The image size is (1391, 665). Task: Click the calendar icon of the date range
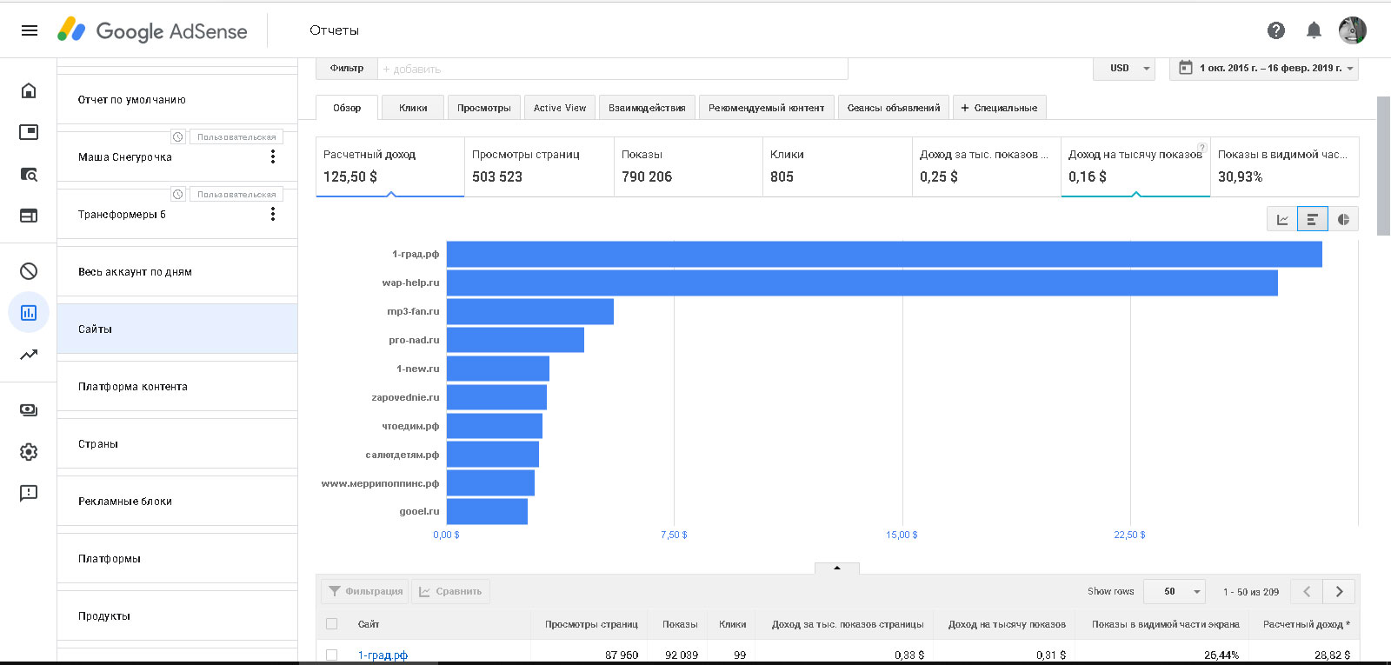click(1185, 68)
